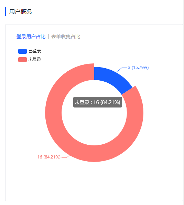
Task: Switch to the 登录用户占比 tab
Action: tap(31, 37)
